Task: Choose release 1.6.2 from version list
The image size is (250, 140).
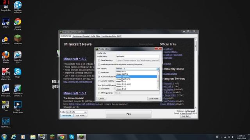Action: [x=136, y=72]
